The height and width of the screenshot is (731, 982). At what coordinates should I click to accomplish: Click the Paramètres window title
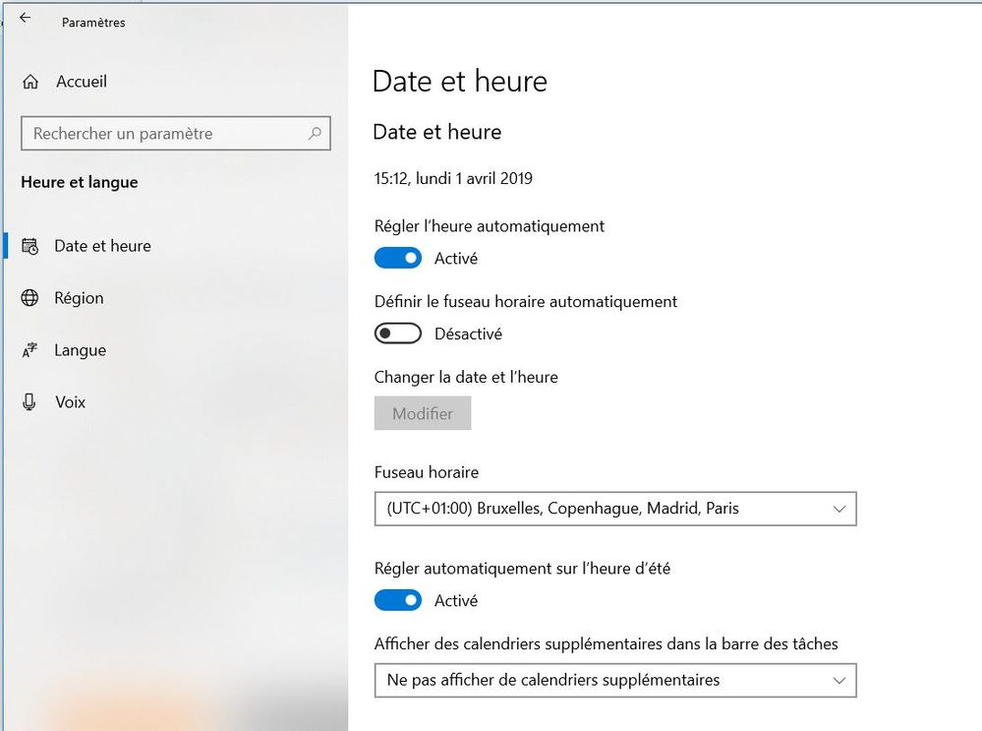(93, 23)
